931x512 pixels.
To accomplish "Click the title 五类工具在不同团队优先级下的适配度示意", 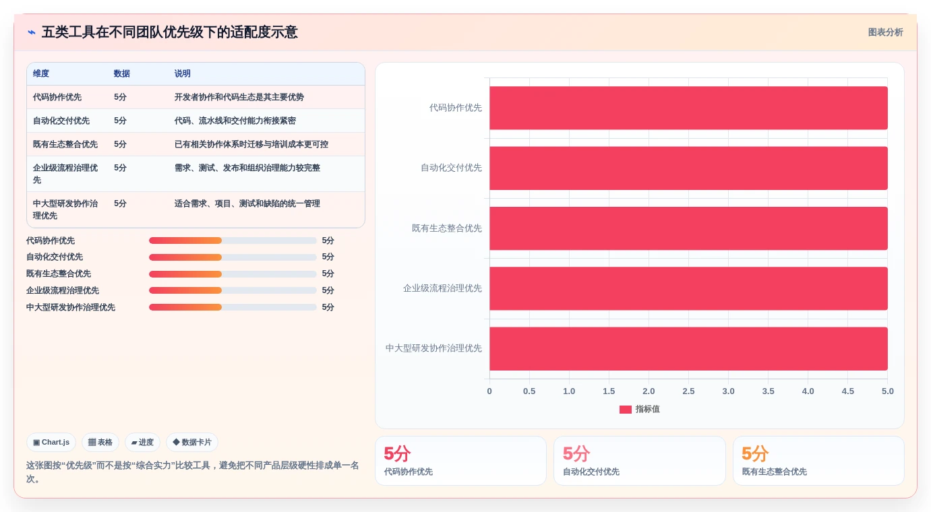I will [x=170, y=32].
